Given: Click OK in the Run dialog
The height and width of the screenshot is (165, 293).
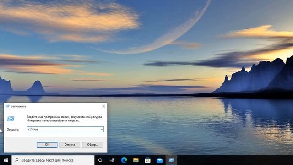Looking at the screenshot, I should tap(47, 145).
